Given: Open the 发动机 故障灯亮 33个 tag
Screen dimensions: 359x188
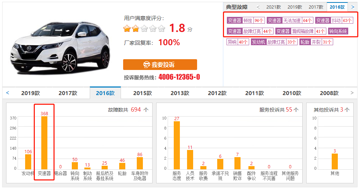Looking at the screenshot, I should point(274,42).
